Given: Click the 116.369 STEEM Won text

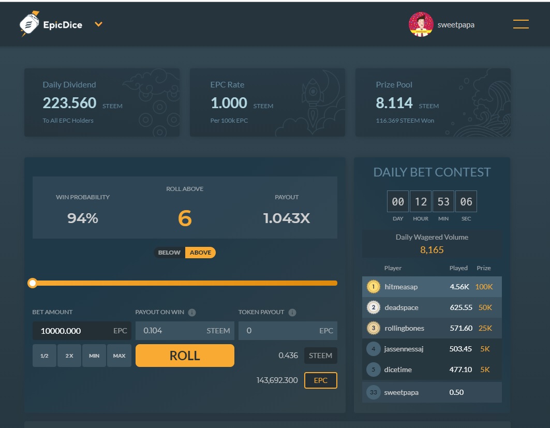Looking at the screenshot, I should coord(405,121).
